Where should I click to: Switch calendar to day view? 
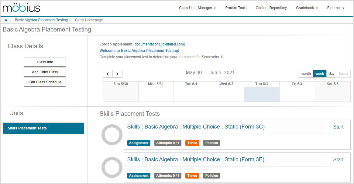coord(332,74)
